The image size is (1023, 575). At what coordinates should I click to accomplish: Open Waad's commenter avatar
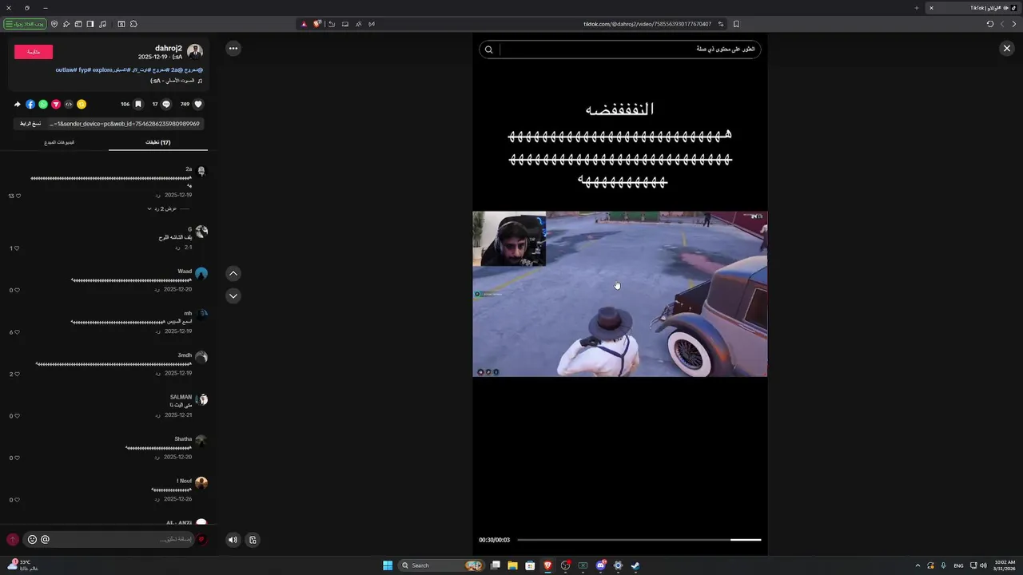click(x=201, y=274)
